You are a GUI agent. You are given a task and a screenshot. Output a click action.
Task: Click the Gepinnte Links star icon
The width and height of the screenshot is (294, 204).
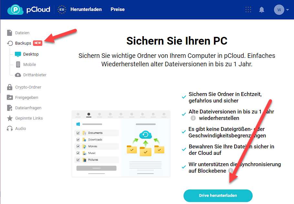10,118
